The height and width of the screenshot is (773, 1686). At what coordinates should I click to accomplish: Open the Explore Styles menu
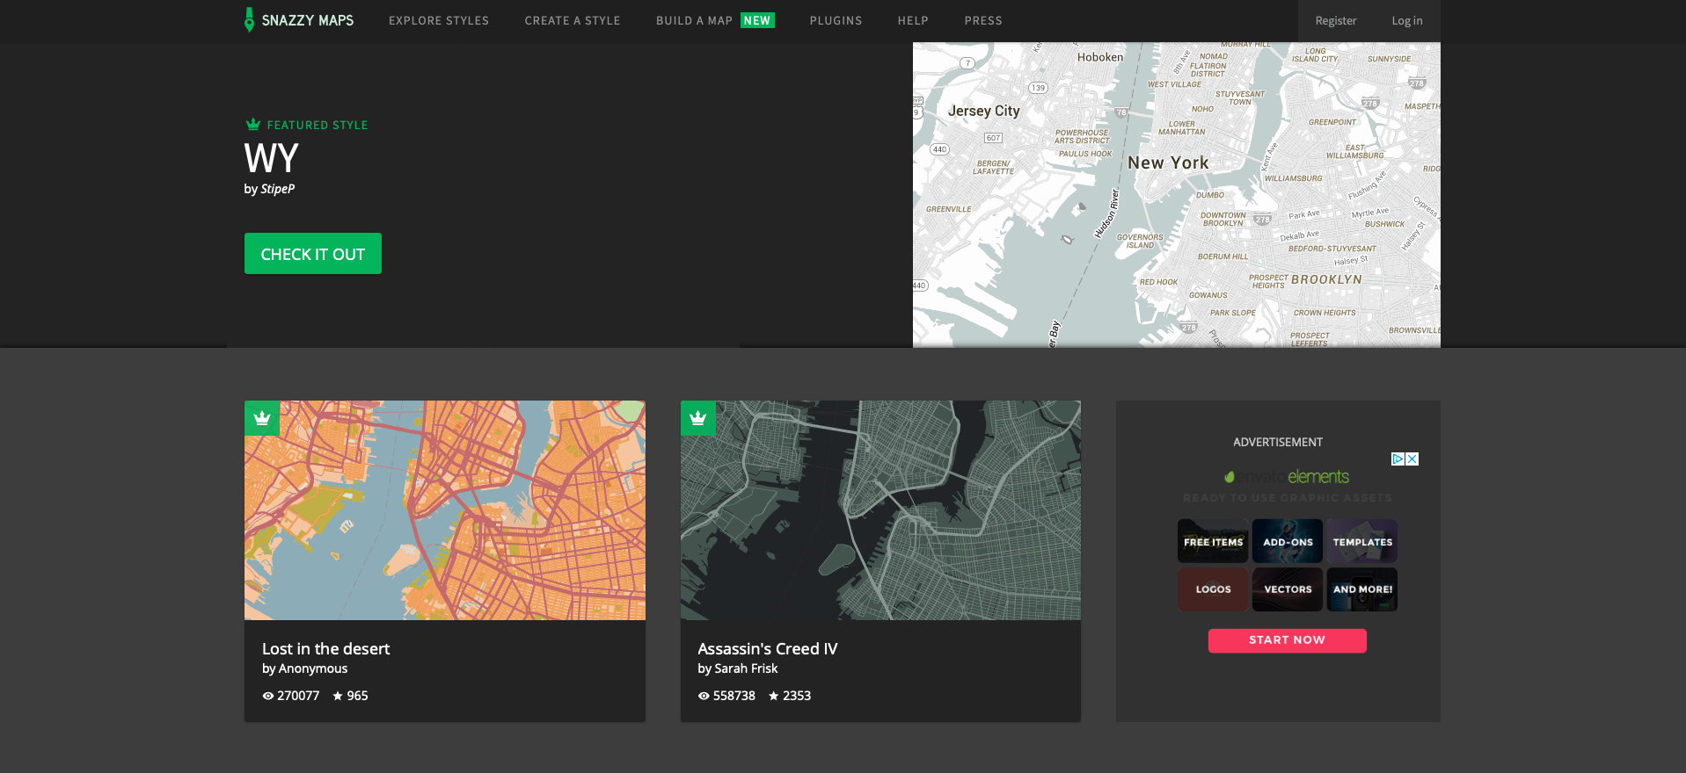point(439,20)
